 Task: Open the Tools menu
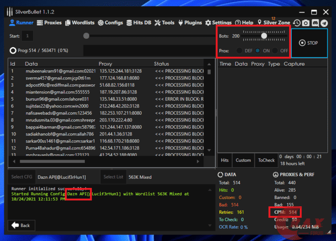tap(164, 23)
